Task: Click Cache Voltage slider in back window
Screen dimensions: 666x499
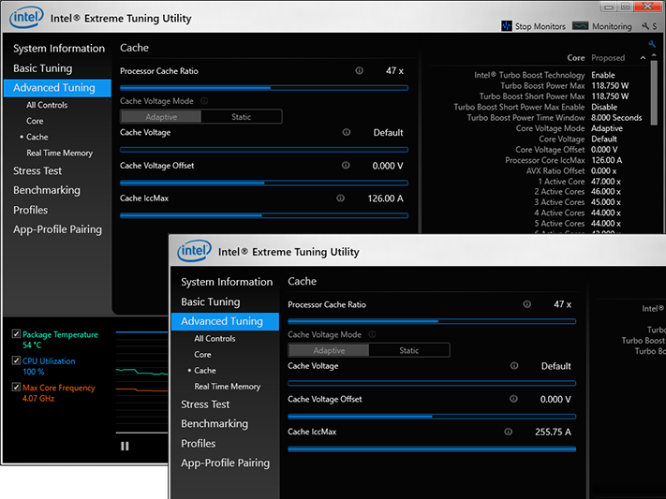Action: [264, 150]
